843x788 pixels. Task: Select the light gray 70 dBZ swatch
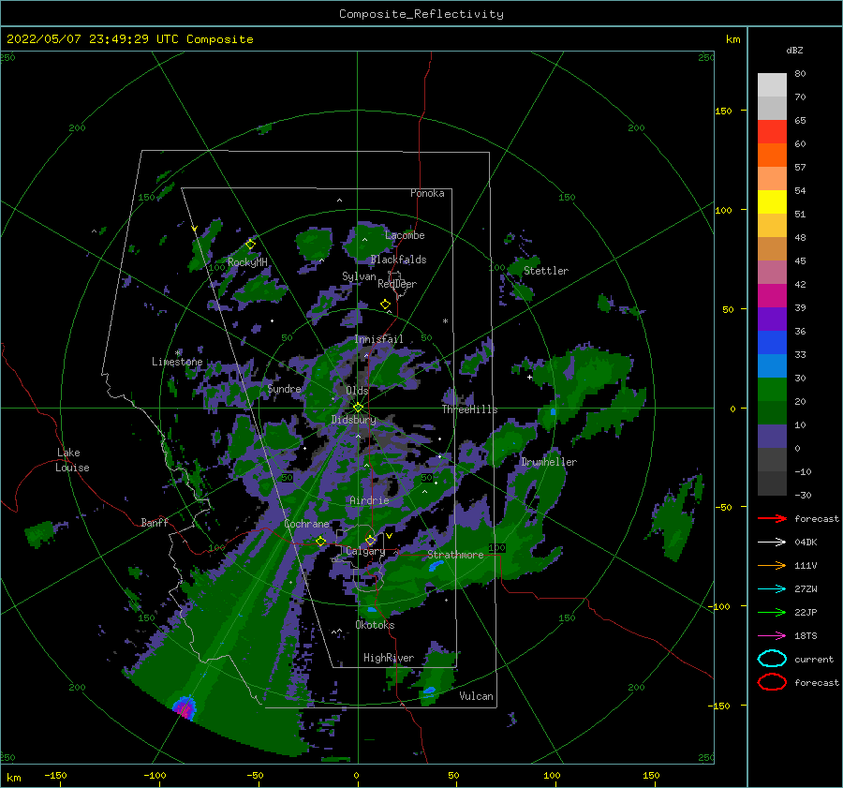(x=772, y=85)
